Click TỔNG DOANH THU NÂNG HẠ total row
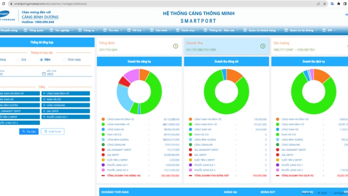348x196 pixels. point(140,176)
